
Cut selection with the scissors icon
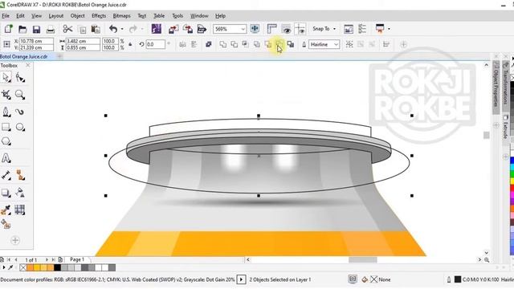(x=67, y=29)
